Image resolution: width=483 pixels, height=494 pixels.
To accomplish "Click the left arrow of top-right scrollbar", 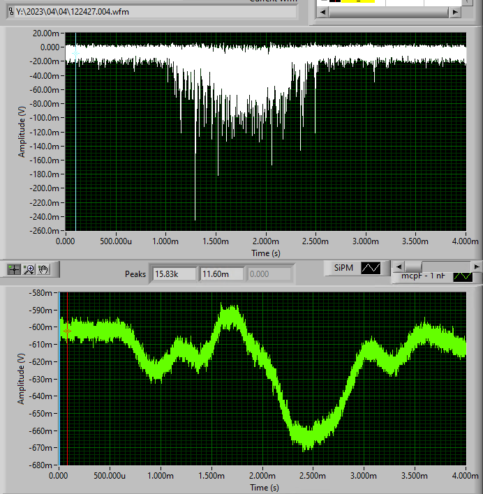I will (x=322, y=13).
